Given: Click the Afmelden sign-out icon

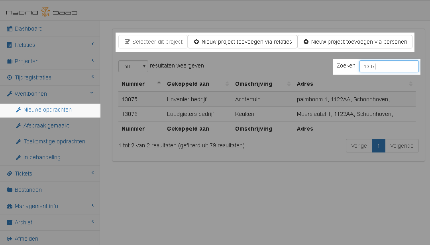Looking at the screenshot, I should 10,239.
